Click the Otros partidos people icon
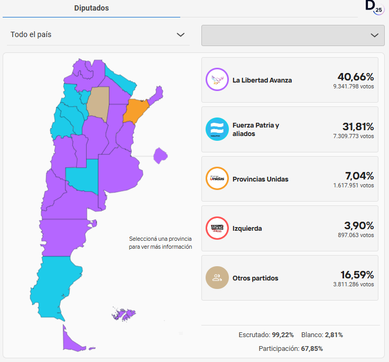Image resolution: width=389 pixels, height=362 pixels. [217, 278]
